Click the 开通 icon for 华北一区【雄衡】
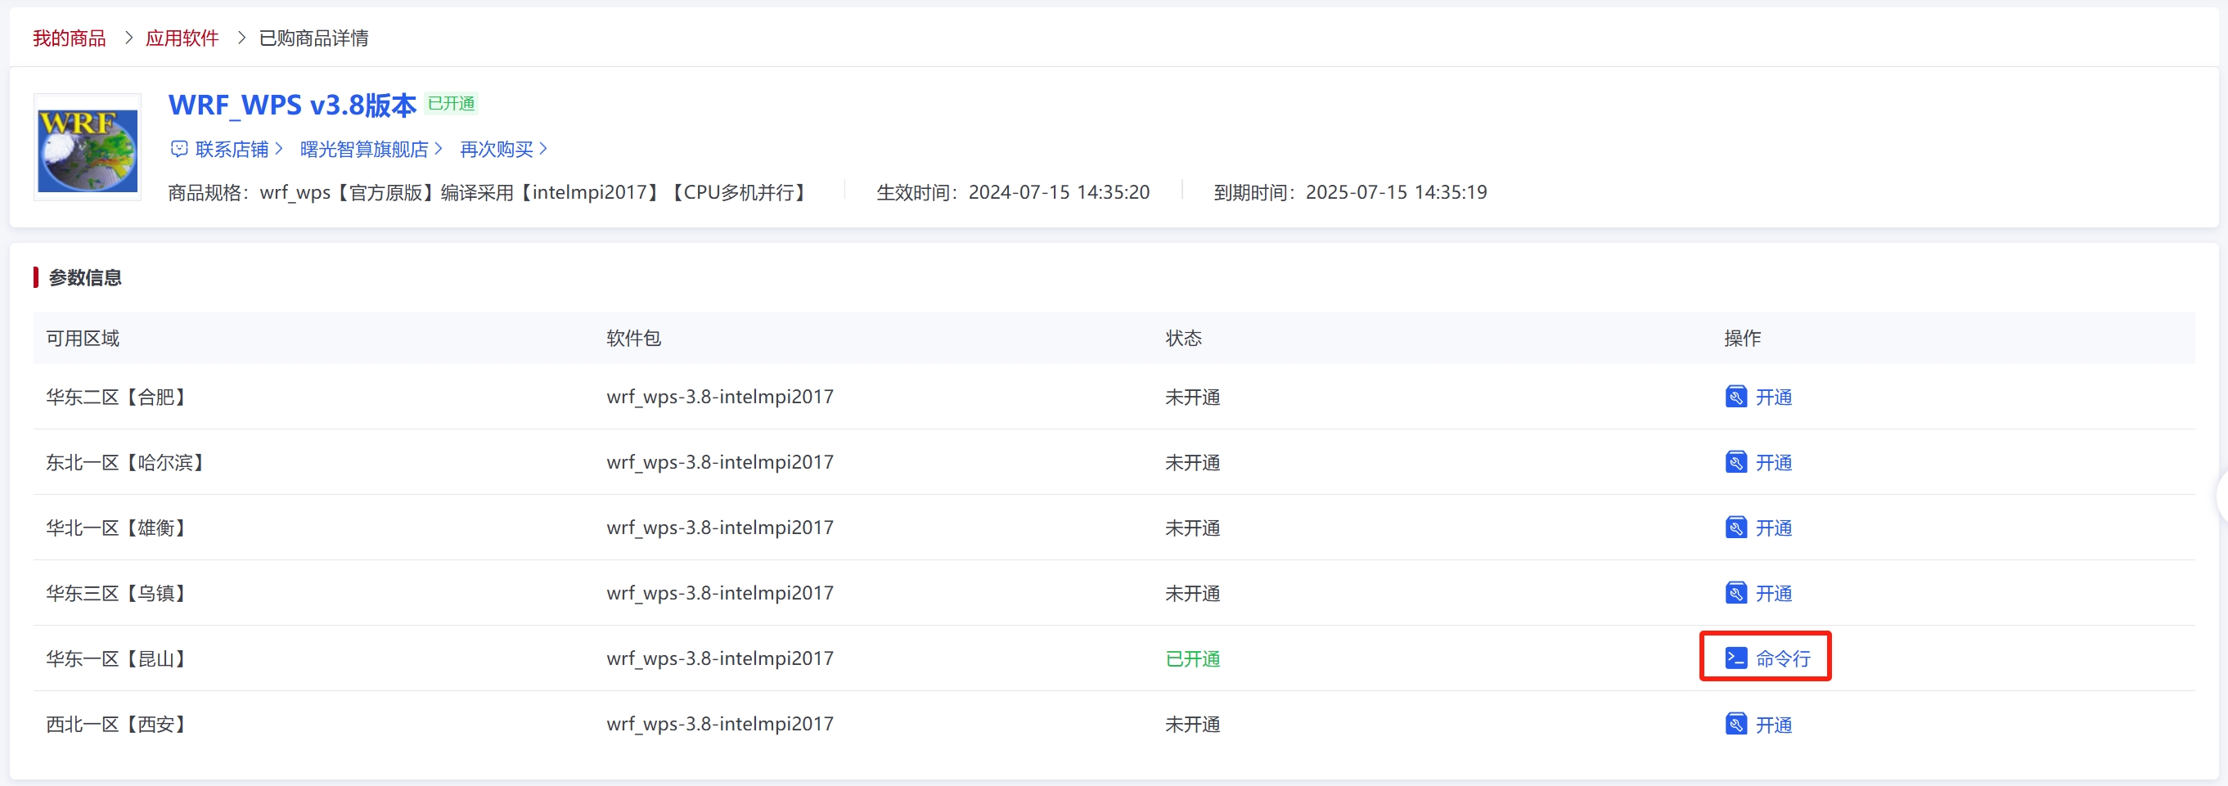The height and width of the screenshot is (786, 2228). click(x=1735, y=528)
